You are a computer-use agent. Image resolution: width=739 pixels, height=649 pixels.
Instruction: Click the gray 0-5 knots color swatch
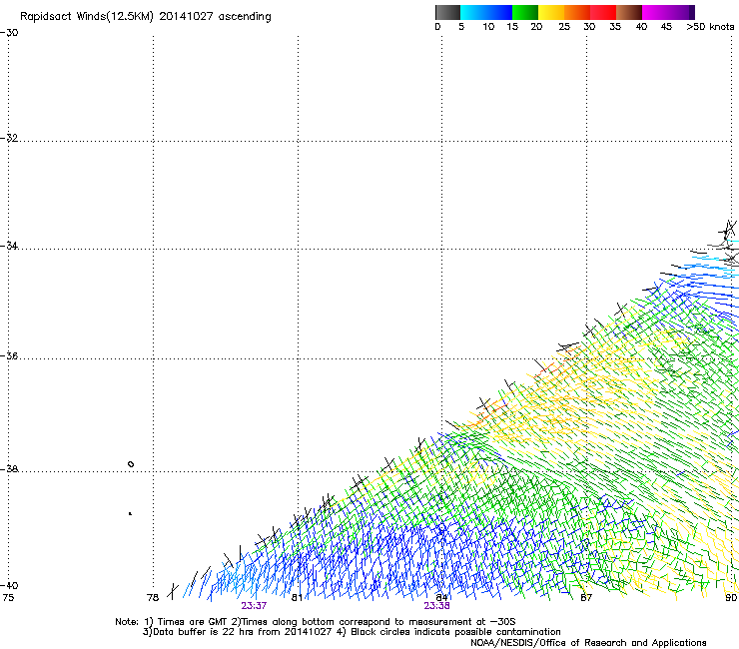[447, 12]
